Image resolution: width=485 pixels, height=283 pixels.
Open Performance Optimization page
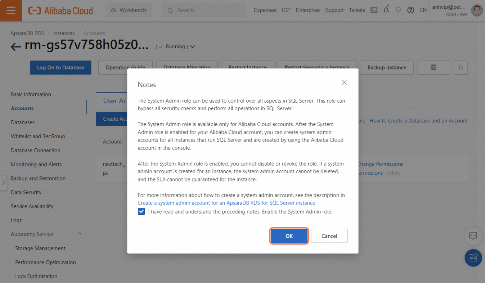[45, 262]
